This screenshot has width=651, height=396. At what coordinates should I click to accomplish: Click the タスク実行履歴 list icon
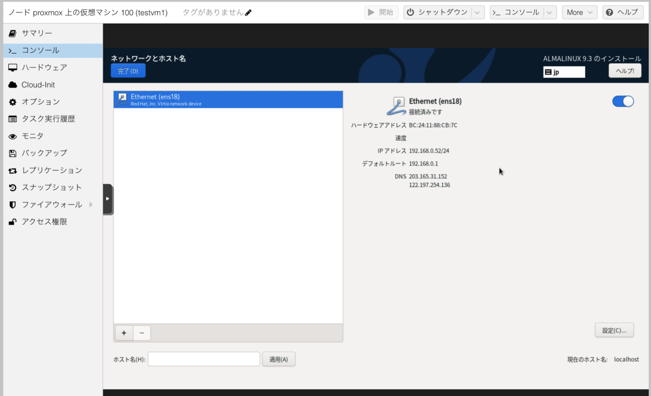click(x=12, y=119)
